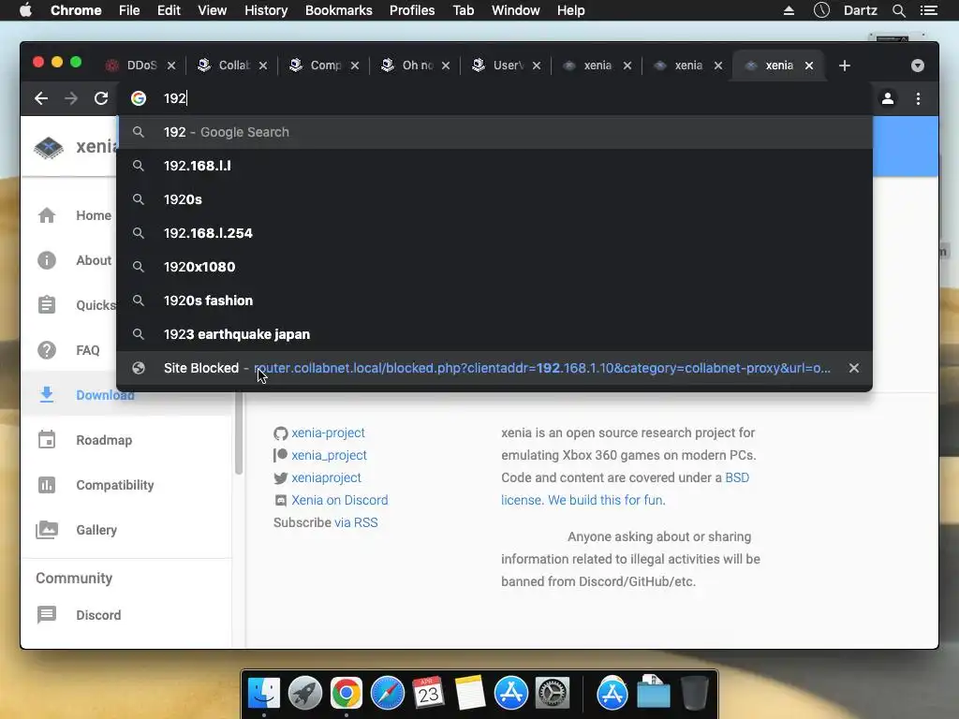The width and height of the screenshot is (959, 719).
Task: Open Chrome's three-dot menu
Action: tap(918, 98)
